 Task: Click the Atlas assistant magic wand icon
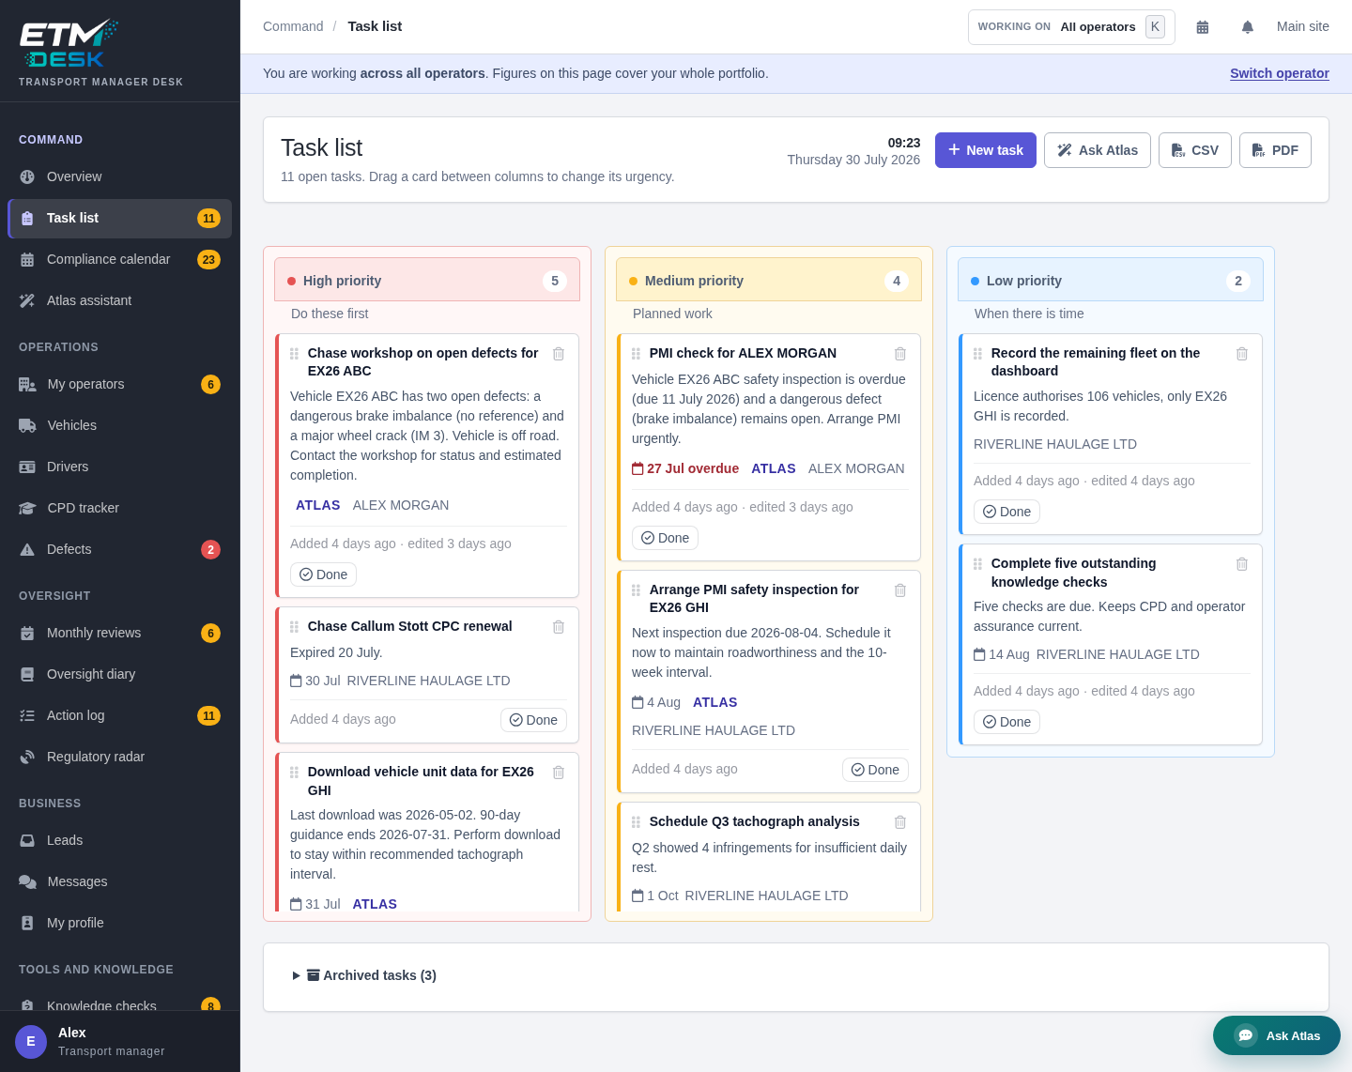27,300
